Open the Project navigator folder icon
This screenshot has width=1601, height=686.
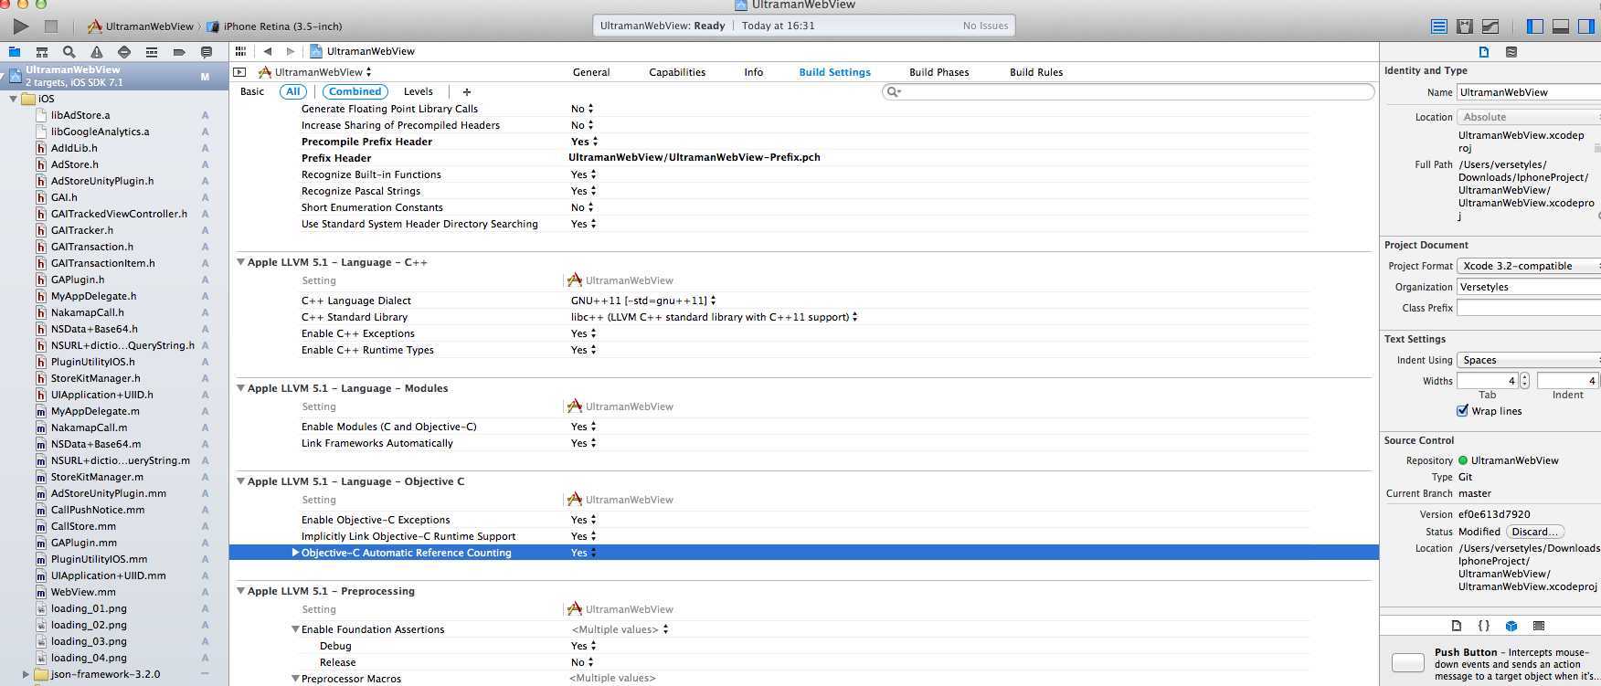click(15, 52)
